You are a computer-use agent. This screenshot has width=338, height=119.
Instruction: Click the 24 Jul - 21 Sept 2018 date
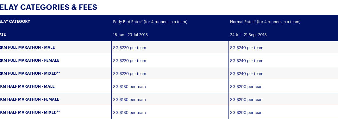[248, 35]
